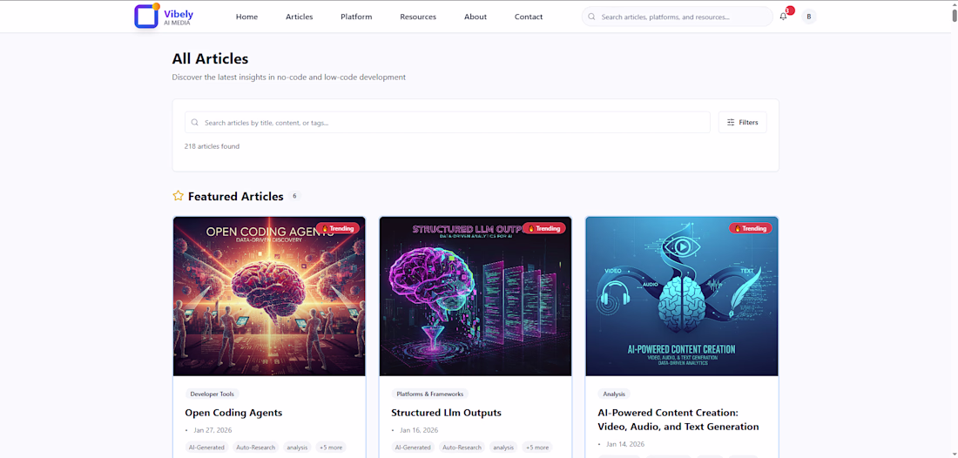Click analysis tag under Structured Llm Outputs
Screen dimensions: 958x458
click(503, 447)
